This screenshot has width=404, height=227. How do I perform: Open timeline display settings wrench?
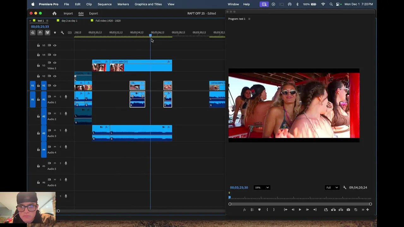62,32
